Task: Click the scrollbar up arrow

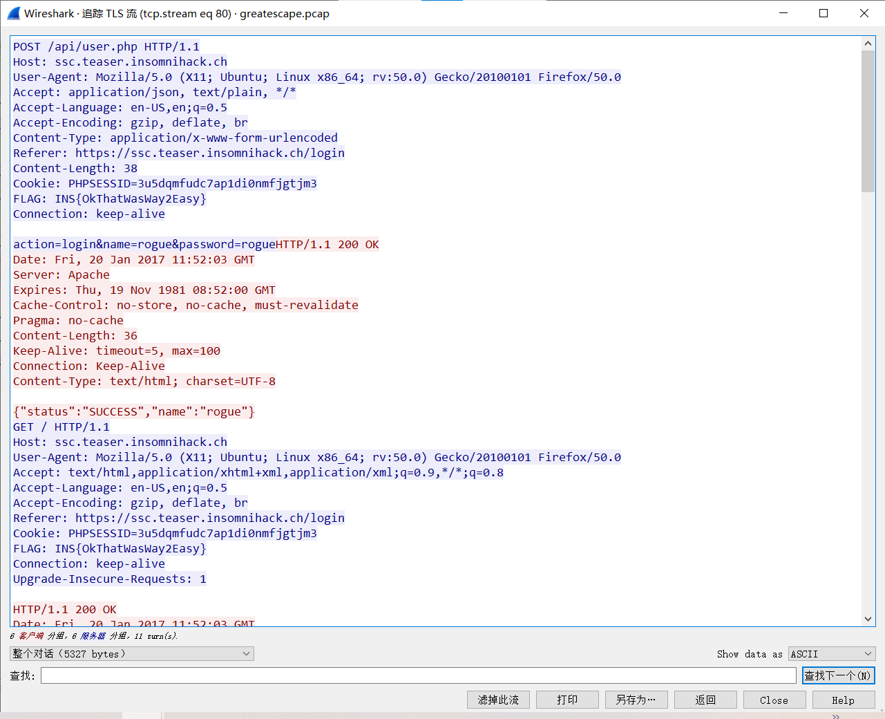Action: click(868, 44)
